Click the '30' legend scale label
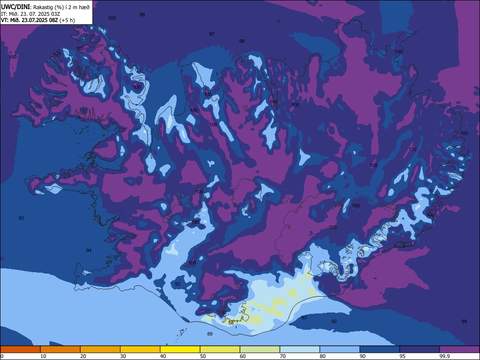Viewport: 480px width, 360px height. click(x=123, y=356)
